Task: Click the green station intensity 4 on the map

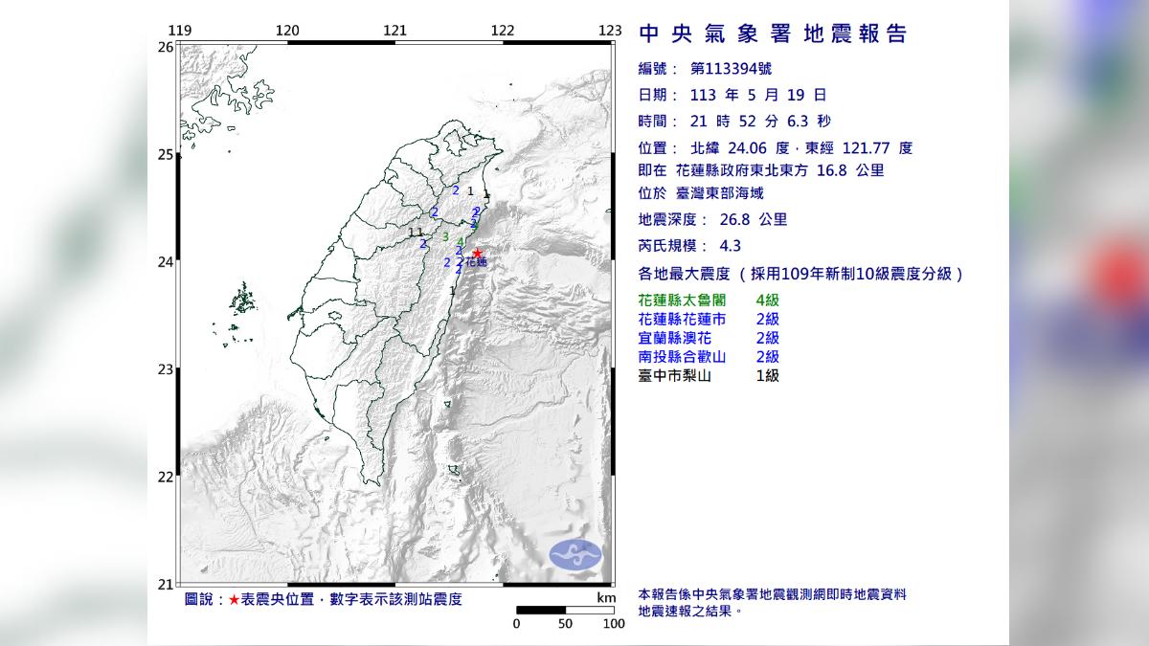Action: [x=461, y=242]
